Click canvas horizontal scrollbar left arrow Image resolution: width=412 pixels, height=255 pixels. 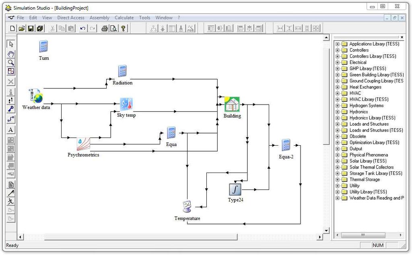20,237
